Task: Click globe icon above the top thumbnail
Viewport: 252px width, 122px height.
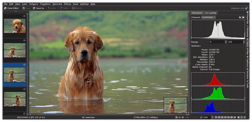Action: pos(25,16)
